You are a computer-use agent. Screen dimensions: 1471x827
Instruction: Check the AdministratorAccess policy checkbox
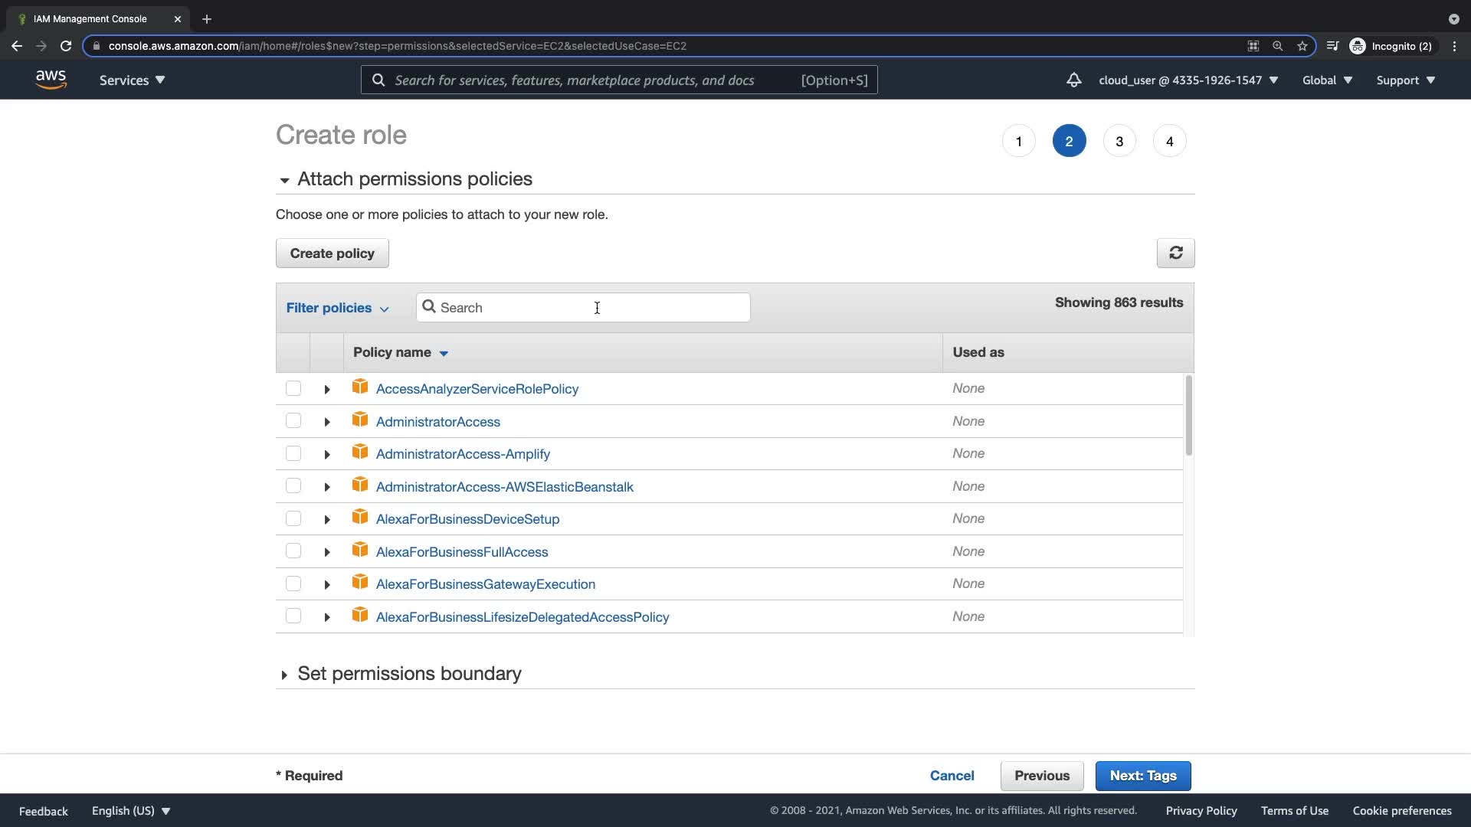click(293, 421)
